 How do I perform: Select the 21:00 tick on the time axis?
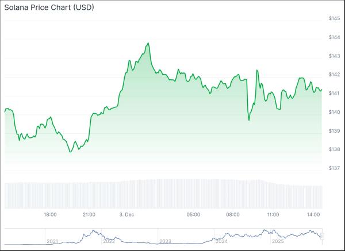pos(89,215)
